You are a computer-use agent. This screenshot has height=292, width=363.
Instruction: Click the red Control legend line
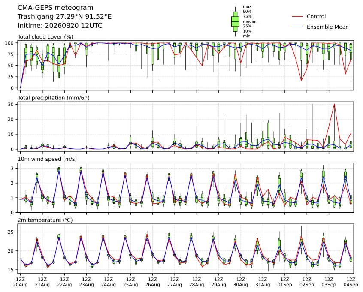(297, 16)
